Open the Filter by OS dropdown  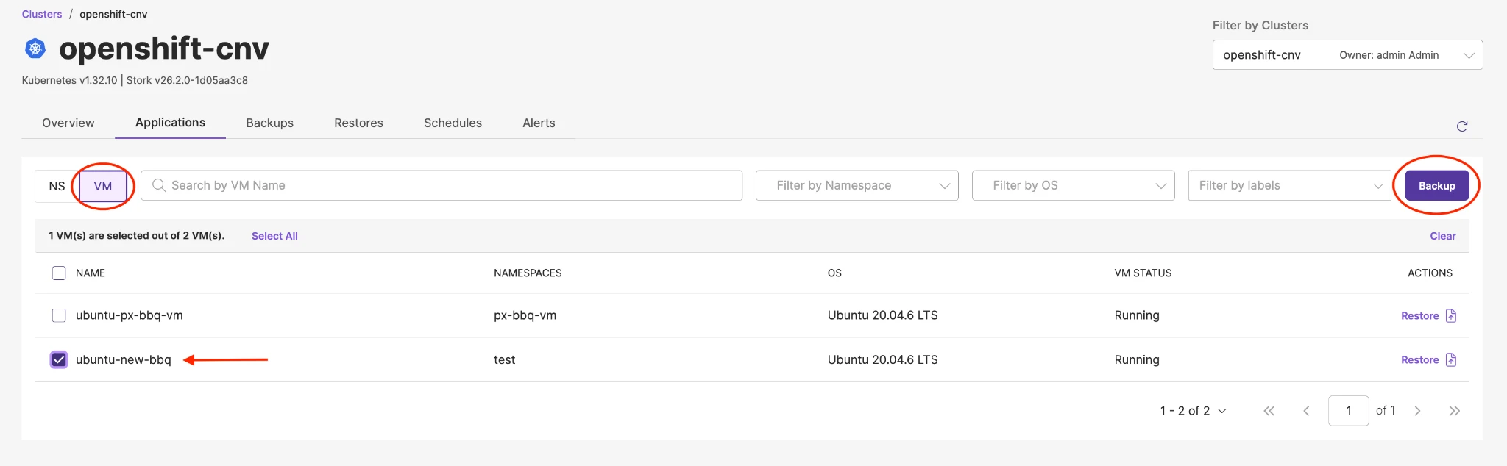pos(1073,185)
